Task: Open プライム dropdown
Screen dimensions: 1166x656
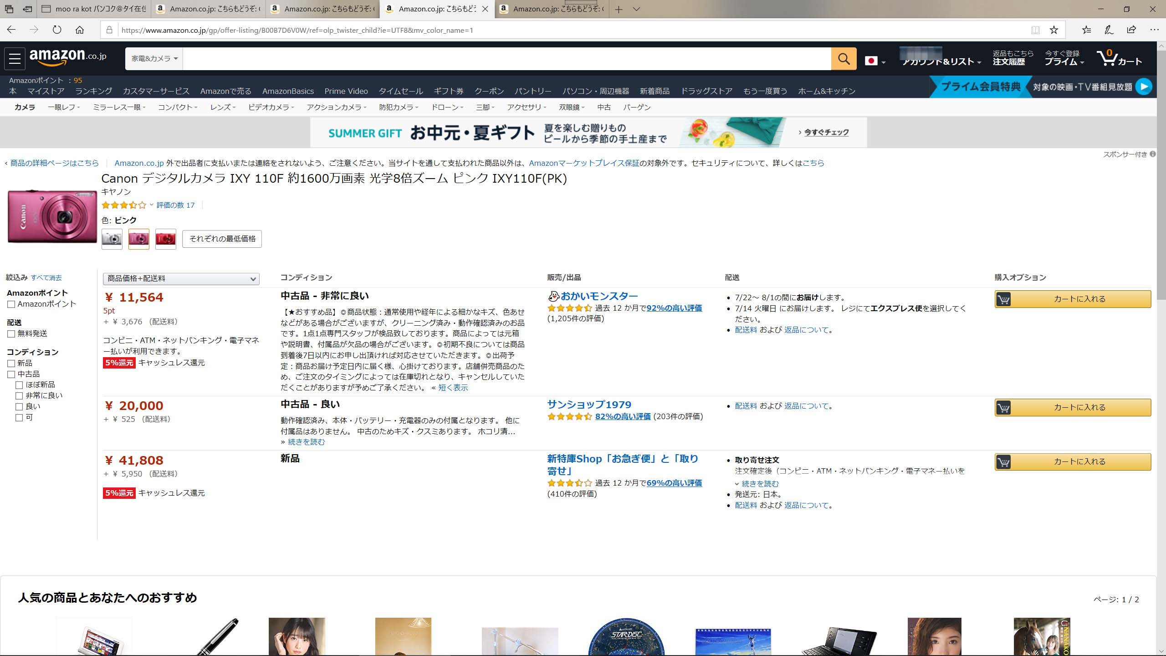Action: [1064, 61]
